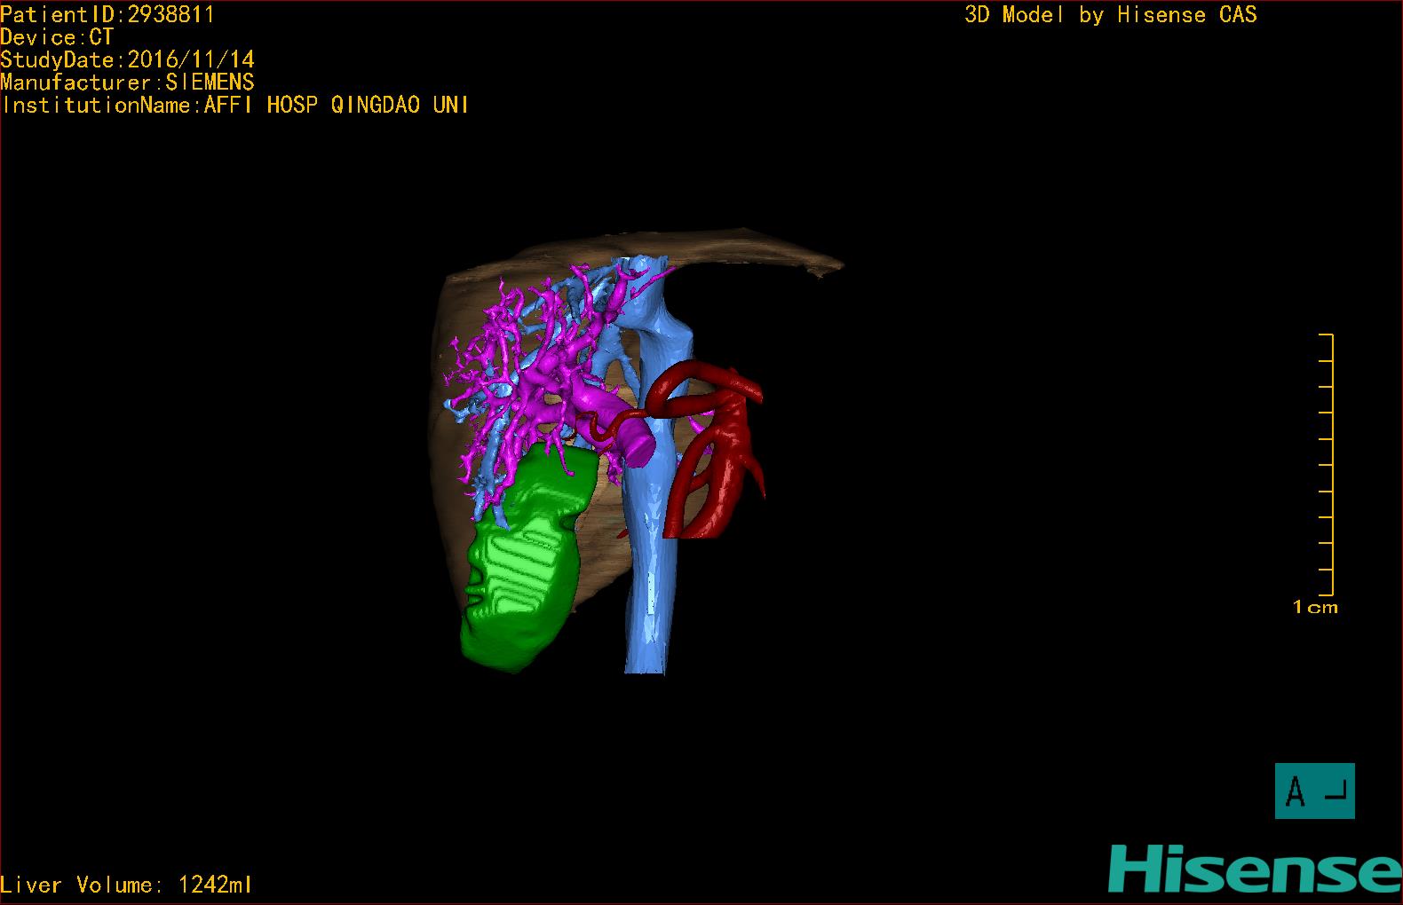Image resolution: width=1403 pixels, height=905 pixels.
Task: Click the Hisense logo
Action: (1255, 869)
